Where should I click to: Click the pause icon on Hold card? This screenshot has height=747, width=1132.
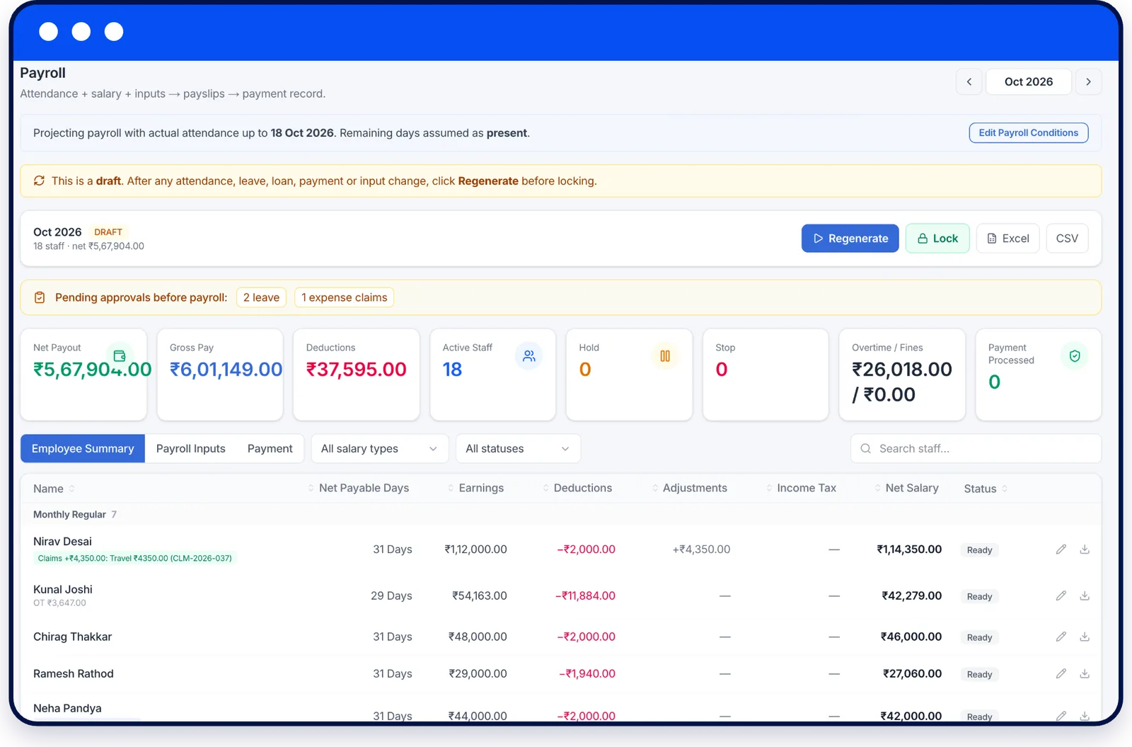coord(665,356)
